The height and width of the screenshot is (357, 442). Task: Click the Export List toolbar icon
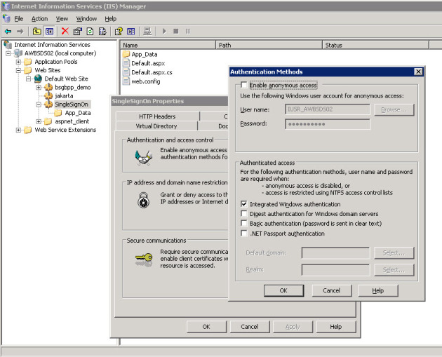102,32
